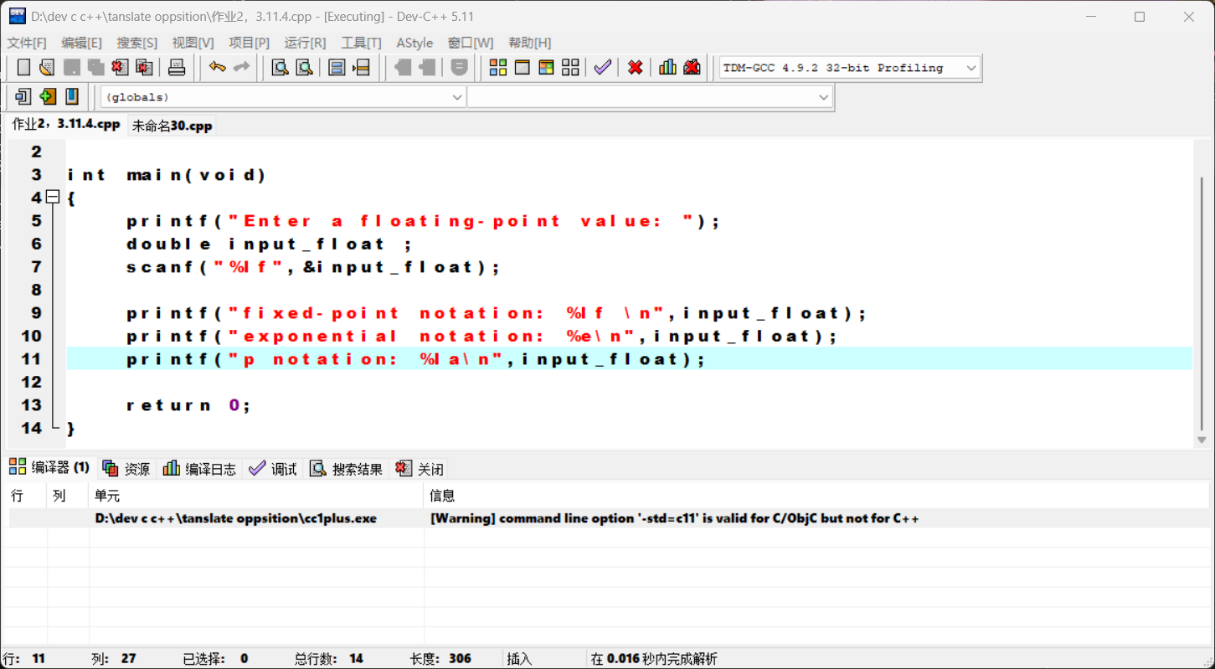
Task: Click the grayed Redo arrow icon
Action: pos(242,68)
